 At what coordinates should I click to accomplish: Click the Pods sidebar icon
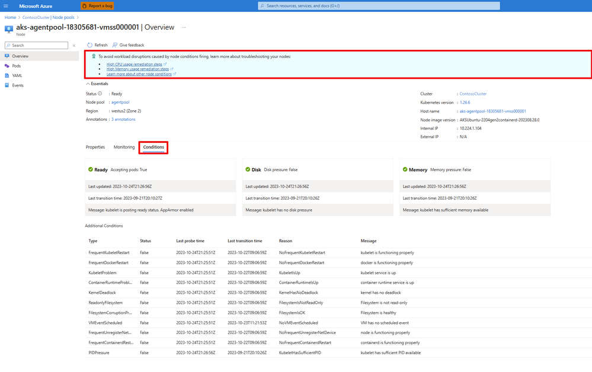7,66
